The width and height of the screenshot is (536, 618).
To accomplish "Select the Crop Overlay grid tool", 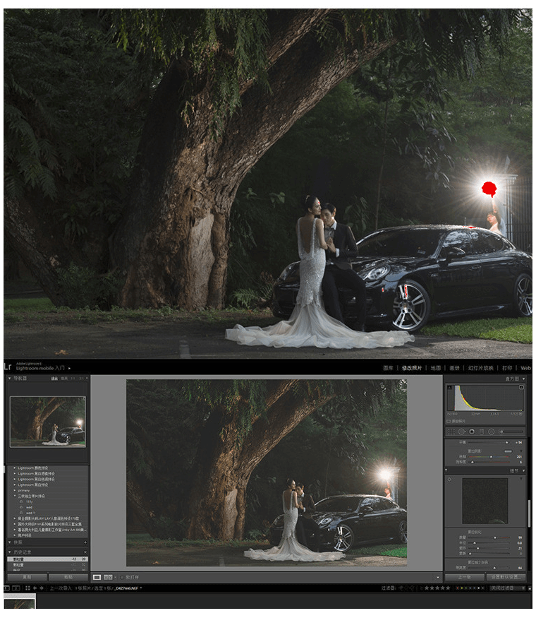I will click(x=451, y=432).
